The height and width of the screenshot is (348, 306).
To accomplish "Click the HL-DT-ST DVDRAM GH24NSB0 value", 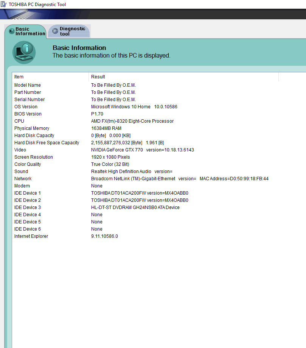I will click(135, 208).
